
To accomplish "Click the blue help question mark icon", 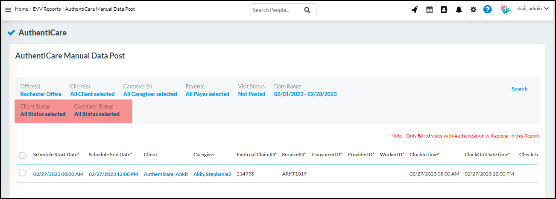I will point(487,10).
